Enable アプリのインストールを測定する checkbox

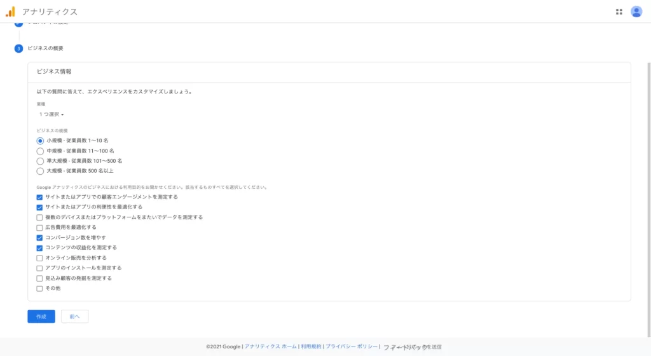(39, 268)
